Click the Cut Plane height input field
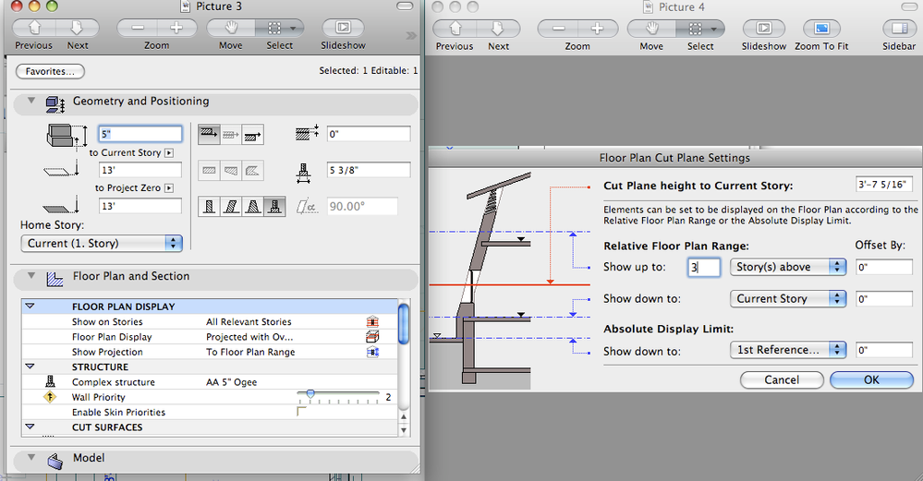Image resolution: width=923 pixels, height=481 pixels. (x=883, y=185)
